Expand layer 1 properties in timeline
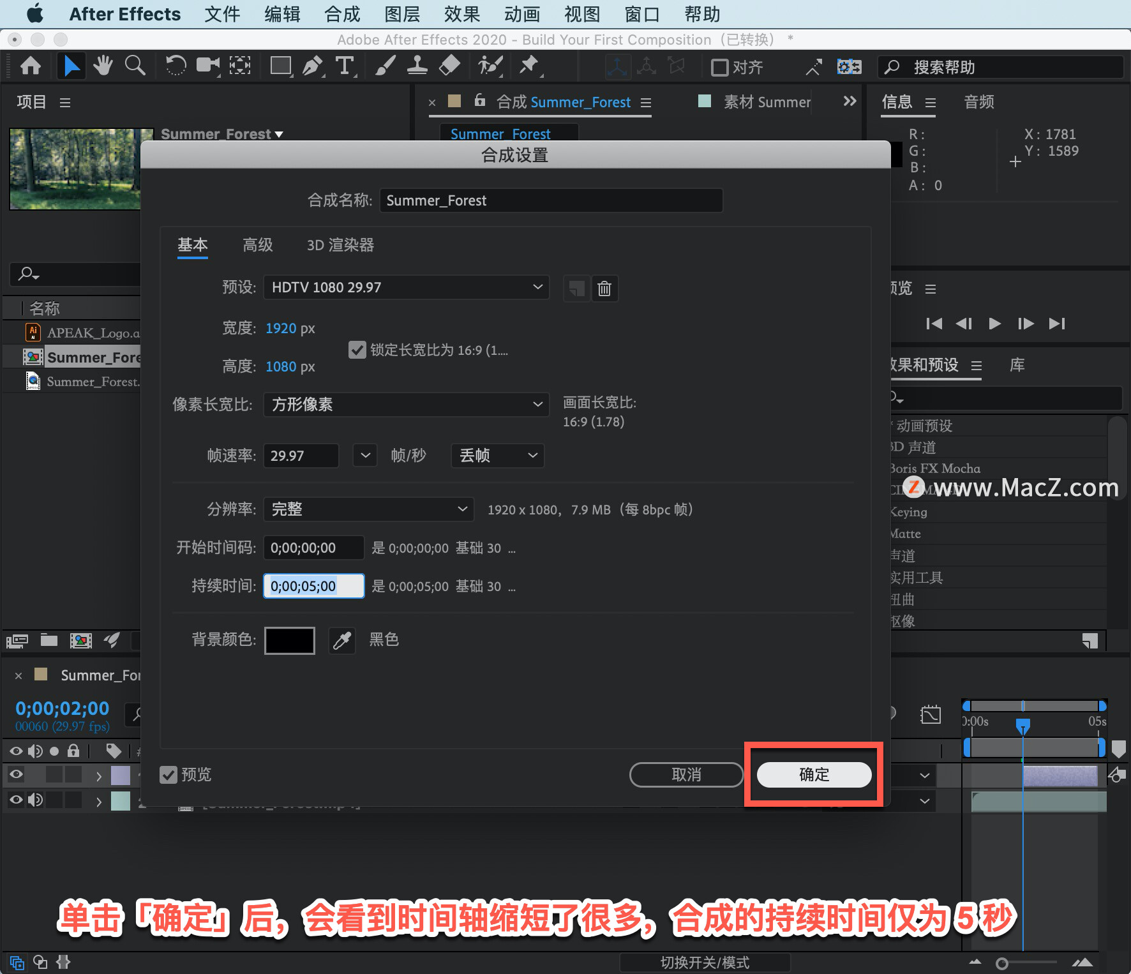This screenshot has height=974, width=1131. pyautogui.click(x=99, y=775)
